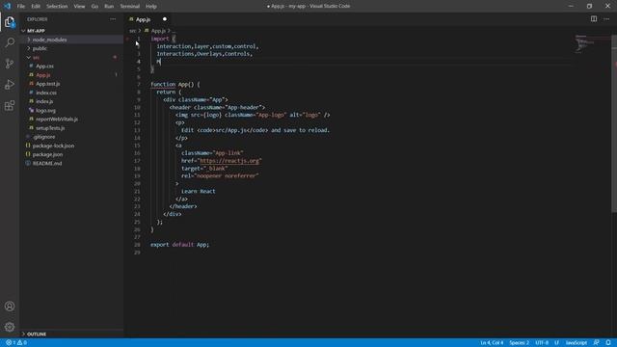The width and height of the screenshot is (617, 347).
Task: Open .gitignore file
Action: coord(43,137)
